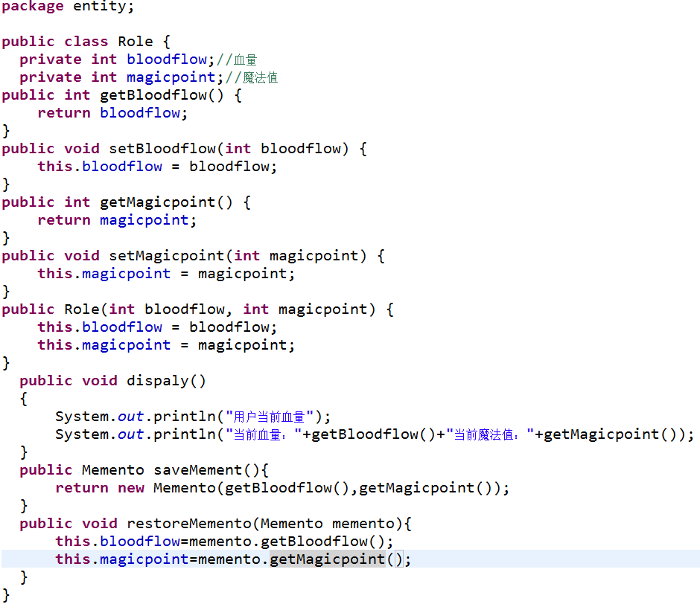
Task: Click 'return new Memento(getBloodflow(),getMagicpoint());' line
Action: click(x=282, y=487)
